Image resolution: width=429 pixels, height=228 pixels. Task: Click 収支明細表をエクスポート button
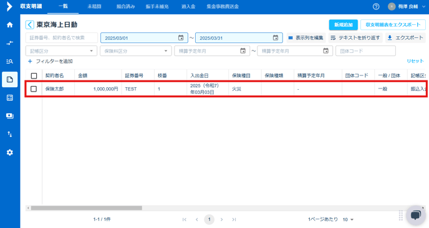393,24
